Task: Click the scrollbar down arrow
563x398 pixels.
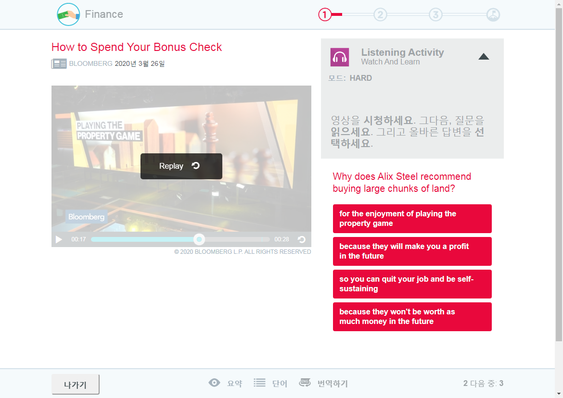Action: tap(559, 394)
